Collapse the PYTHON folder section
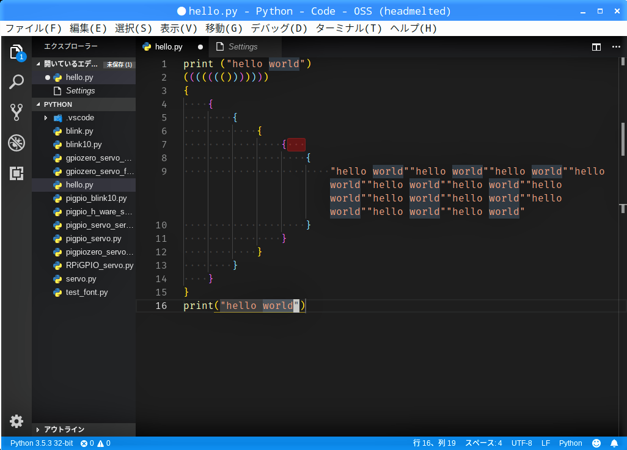Screen dimensions: 627x450 pos(38,104)
